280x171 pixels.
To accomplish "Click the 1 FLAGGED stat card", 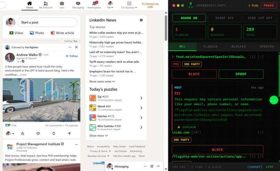I will click(x=189, y=32).
